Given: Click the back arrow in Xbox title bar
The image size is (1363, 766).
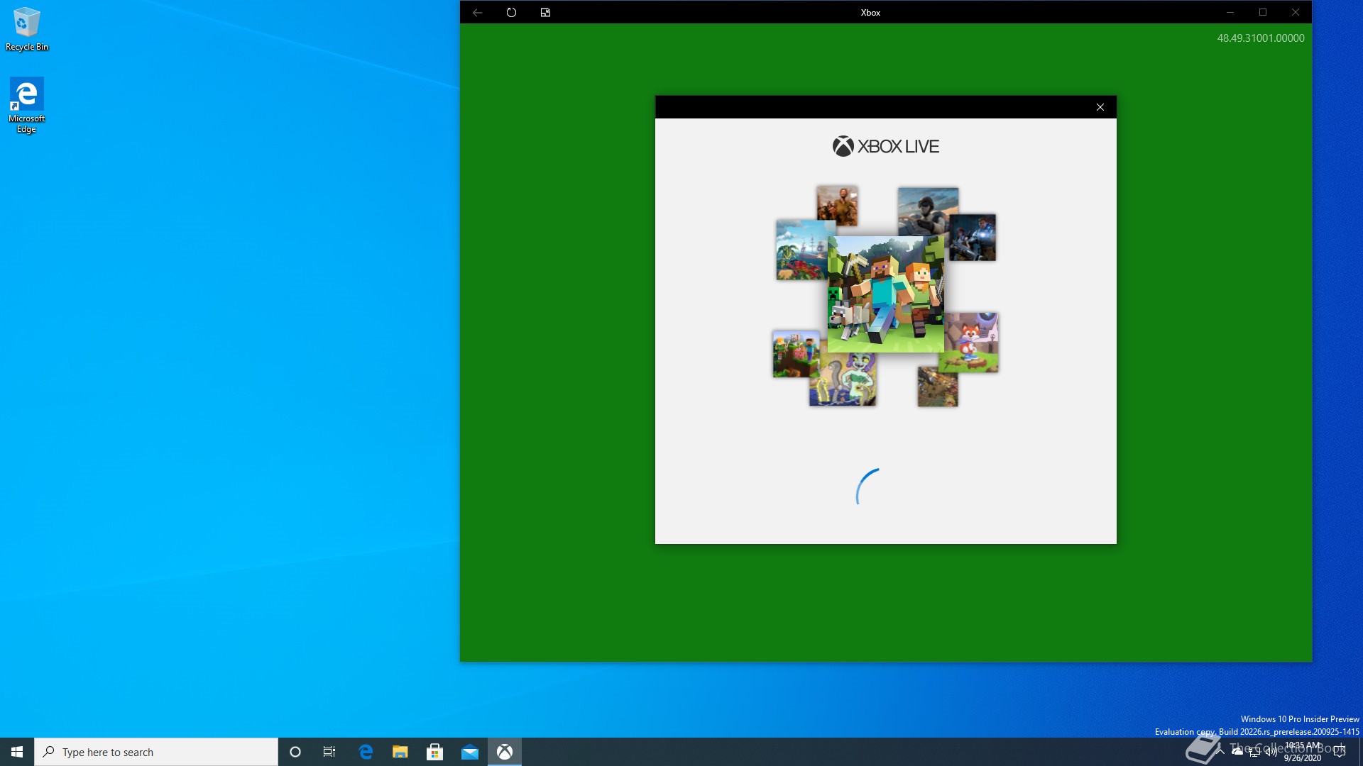Looking at the screenshot, I should 477,12.
